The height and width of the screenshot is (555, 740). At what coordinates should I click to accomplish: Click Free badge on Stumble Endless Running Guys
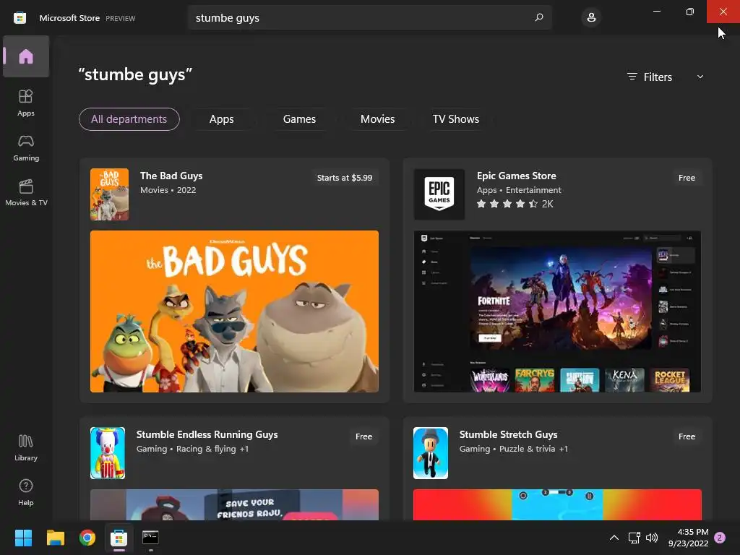(x=363, y=436)
